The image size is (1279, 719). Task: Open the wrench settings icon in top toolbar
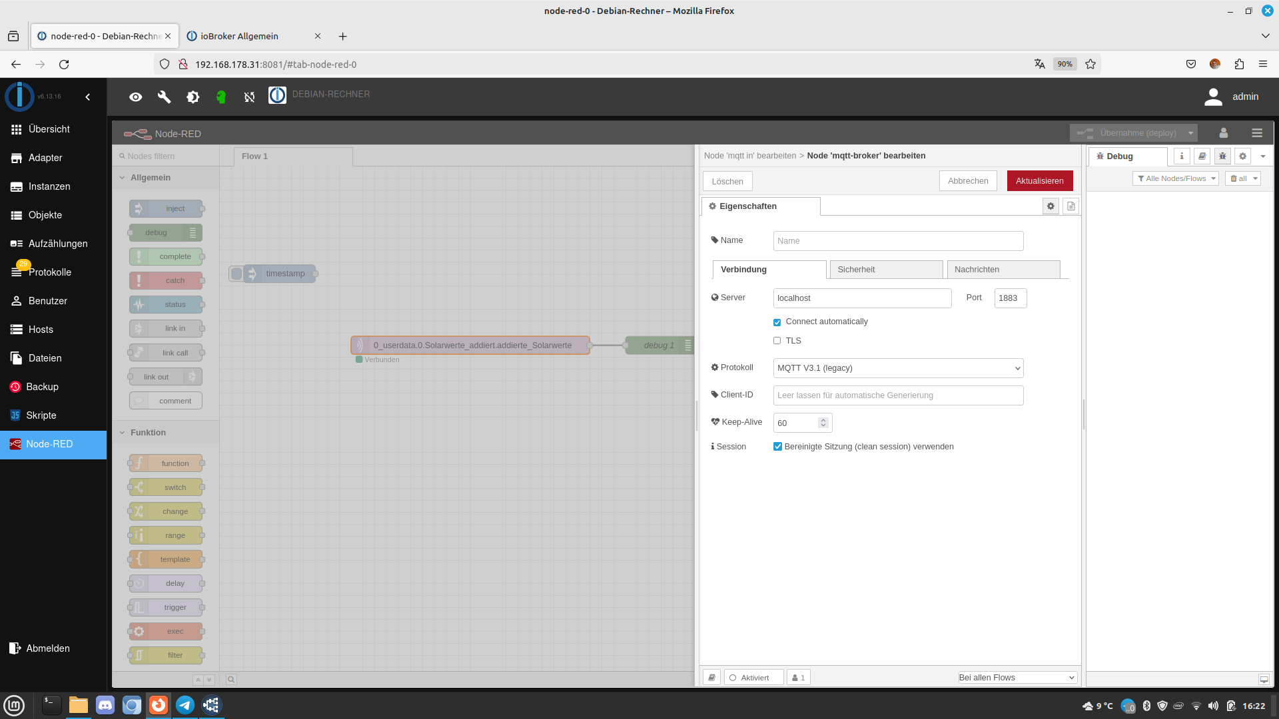(x=164, y=97)
